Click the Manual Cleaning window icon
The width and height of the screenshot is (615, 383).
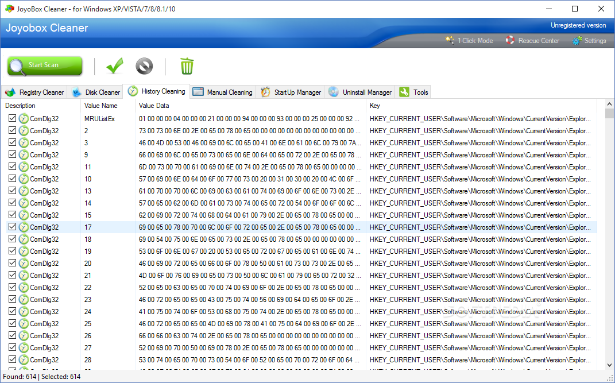point(198,92)
